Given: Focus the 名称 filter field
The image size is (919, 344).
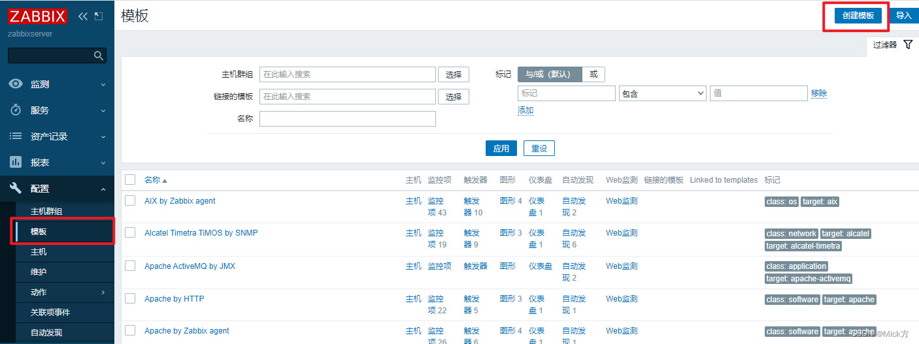Looking at the screenshot, I should point(348,119).
